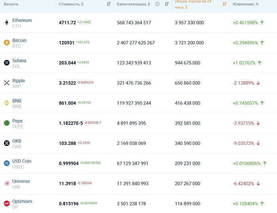Click the red down arrow for Ripple

click(258, 83)
